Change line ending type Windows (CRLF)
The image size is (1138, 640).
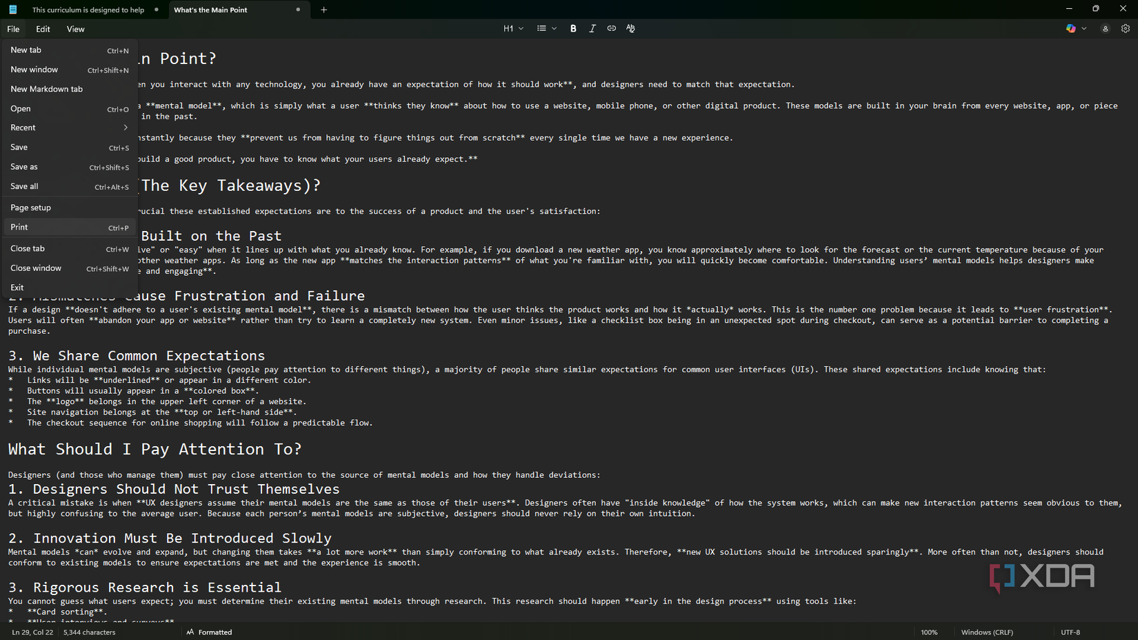click(986, 632)
